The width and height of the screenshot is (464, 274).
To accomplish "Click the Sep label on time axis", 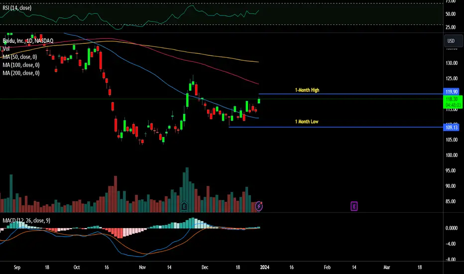I will point(17,267).
